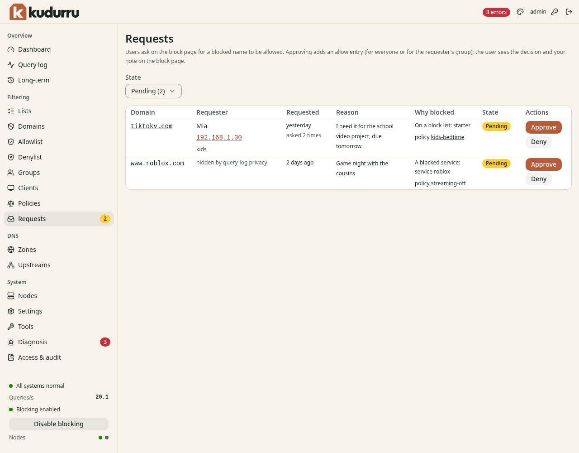
Task: Click the requester name Mia
Action: coord(202,126)
